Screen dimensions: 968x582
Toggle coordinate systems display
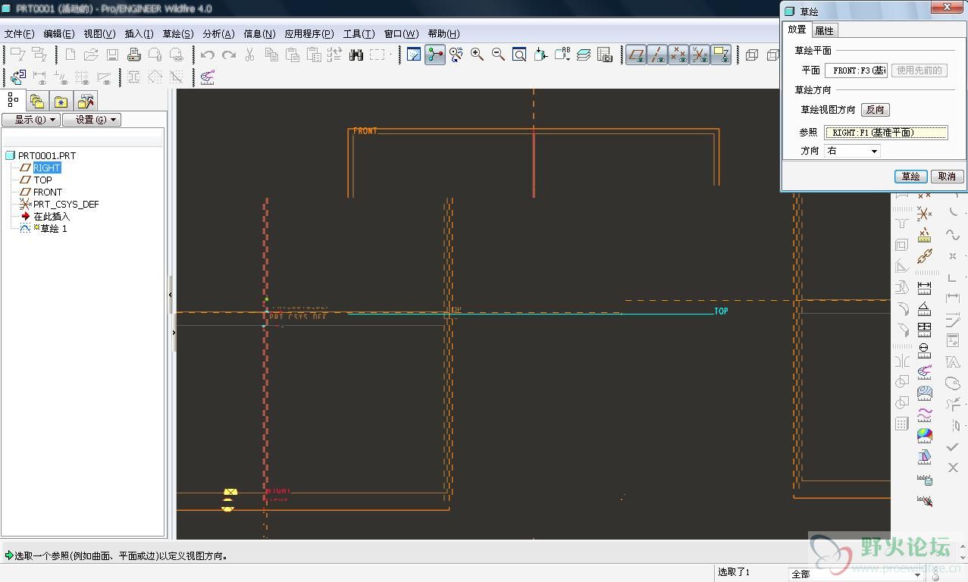click(700, 55)
